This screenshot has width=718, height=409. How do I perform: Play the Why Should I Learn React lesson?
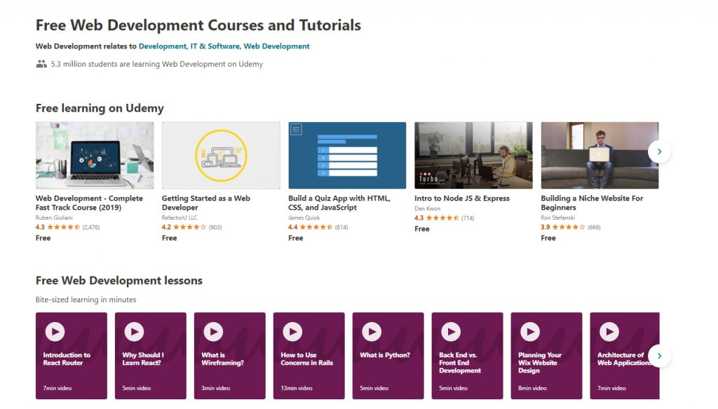pos(134,332)
